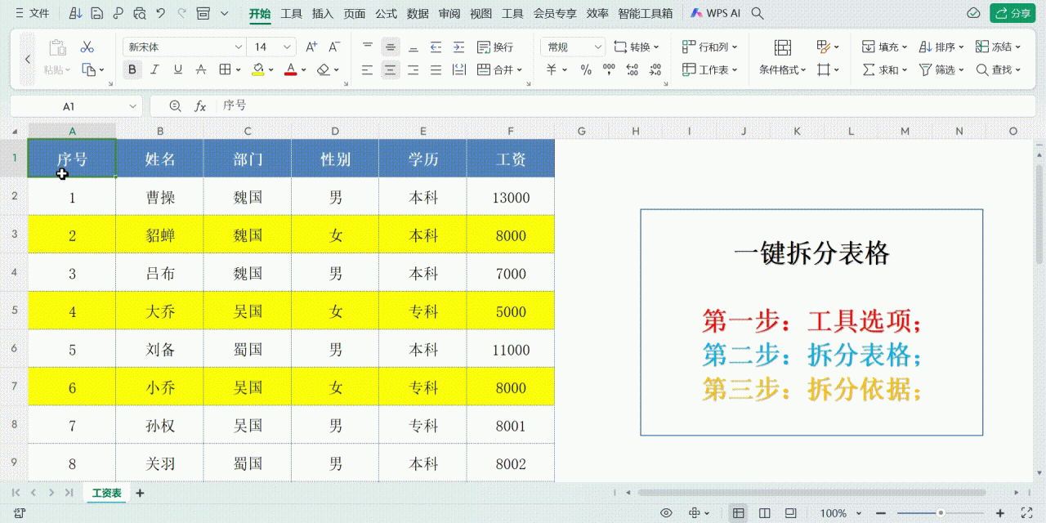The height and width of the screenshot is (523, 1046).
Task: Switch to normal view in status bar
Action: (x=739, y=513)
